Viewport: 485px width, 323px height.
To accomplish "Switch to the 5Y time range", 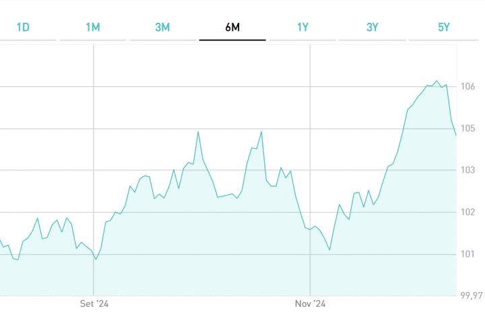I will [x=443, y=28].
